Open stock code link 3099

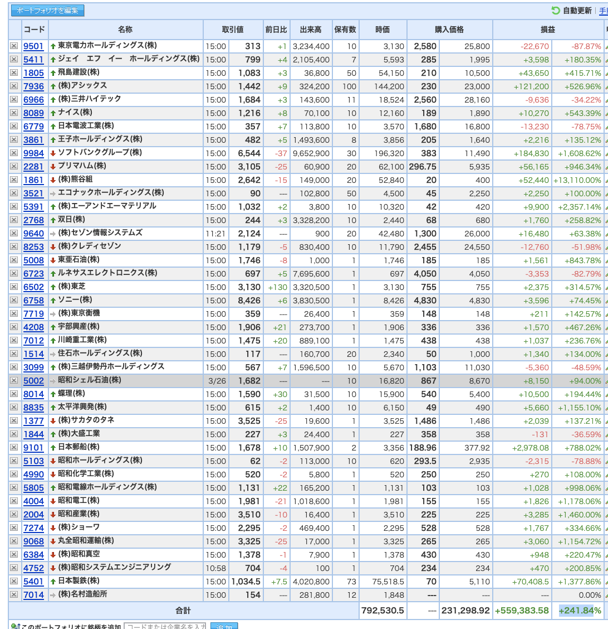pyautogui.click(x=33, y=367)
